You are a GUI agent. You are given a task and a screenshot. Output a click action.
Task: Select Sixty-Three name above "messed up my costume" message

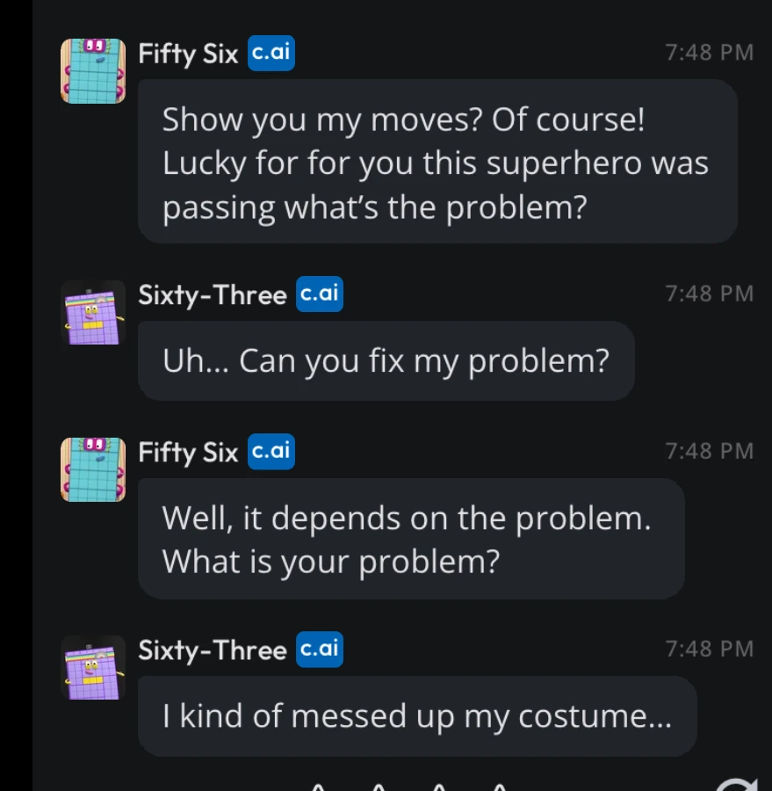(213, 650)
